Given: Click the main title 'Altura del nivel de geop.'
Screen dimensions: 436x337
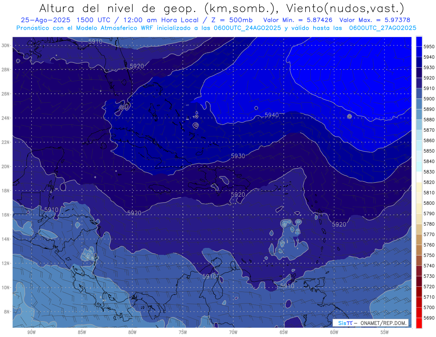Looking at the screenshot, I should pos(119,8).
